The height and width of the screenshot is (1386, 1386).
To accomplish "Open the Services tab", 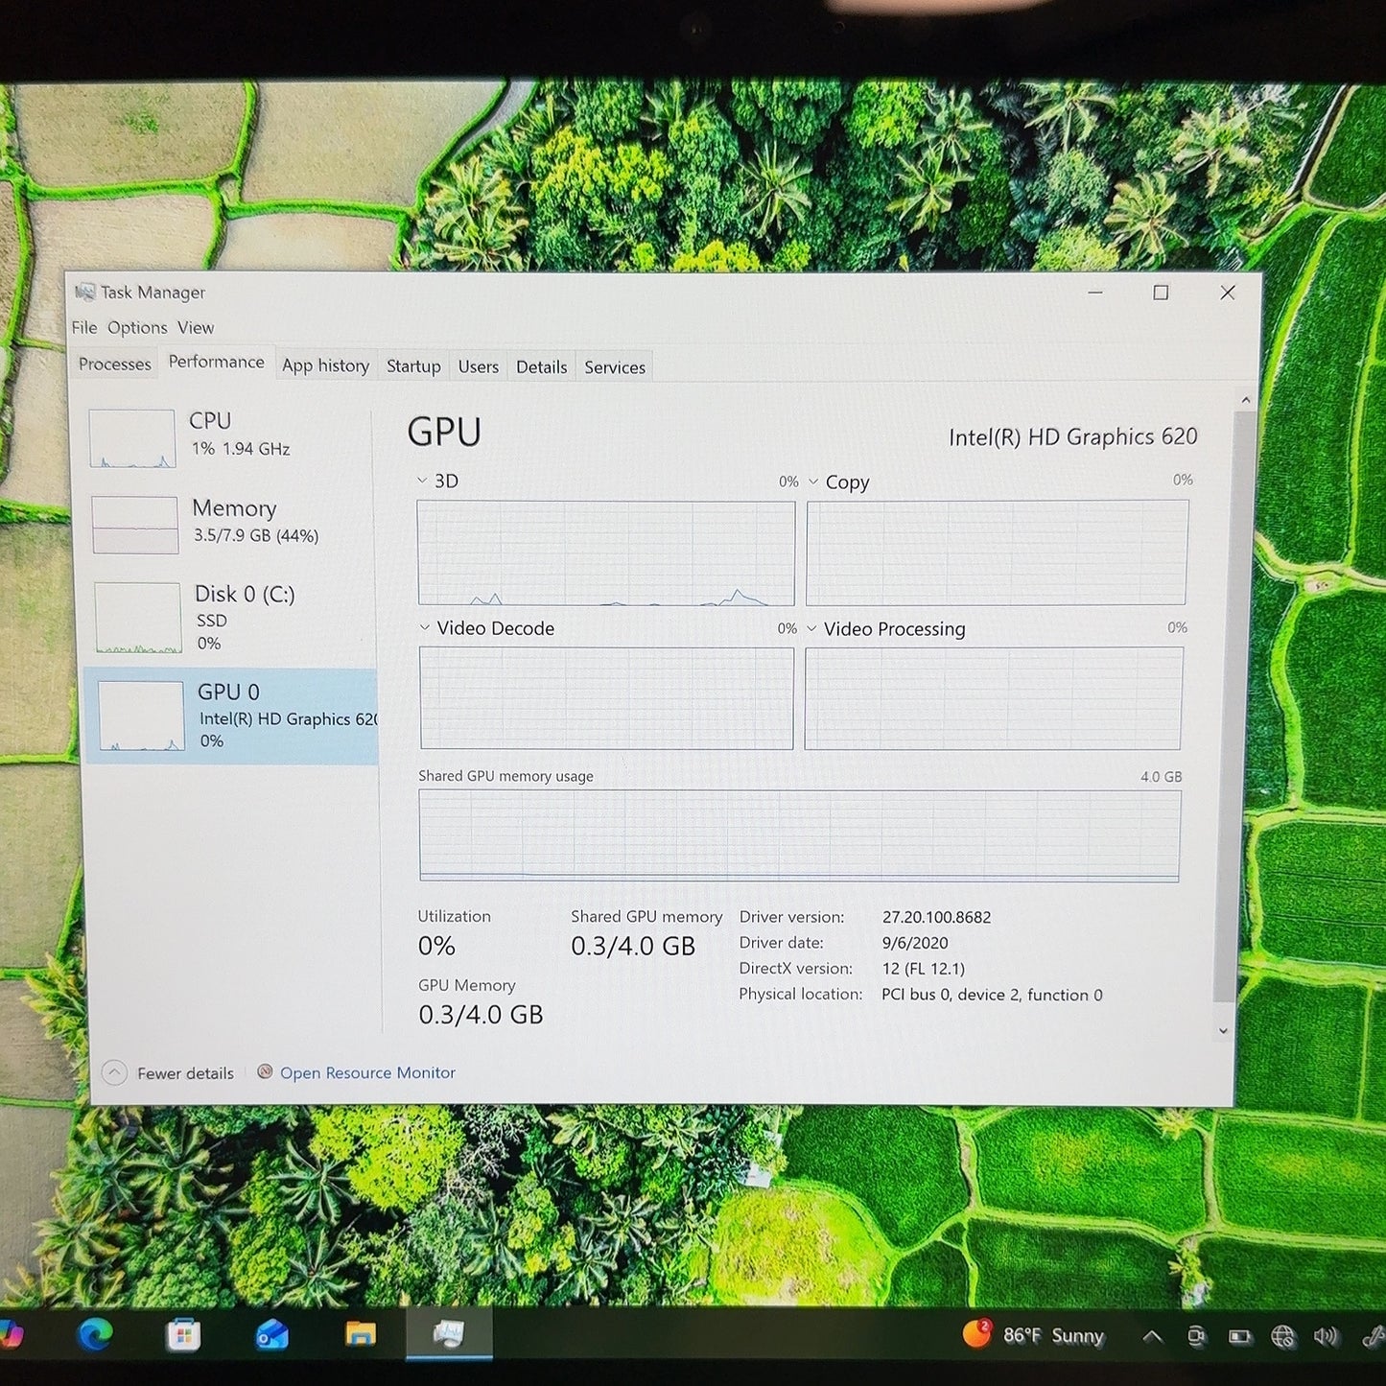I will 615,367.
